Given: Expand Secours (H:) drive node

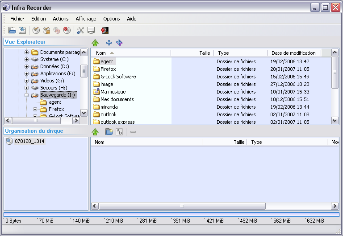Looking at the screenshot, I should click(26, 88).
